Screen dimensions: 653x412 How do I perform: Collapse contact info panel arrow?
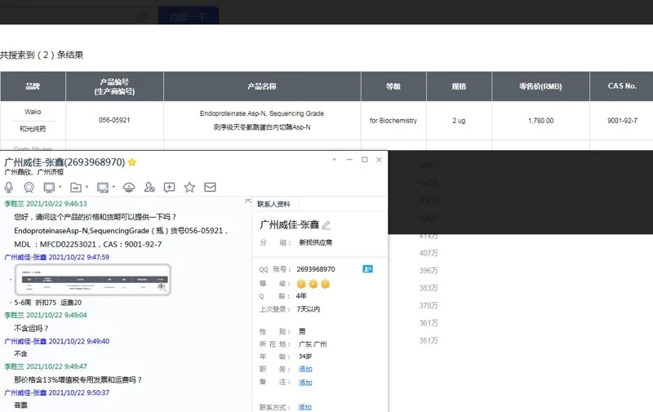pos(248,201)
